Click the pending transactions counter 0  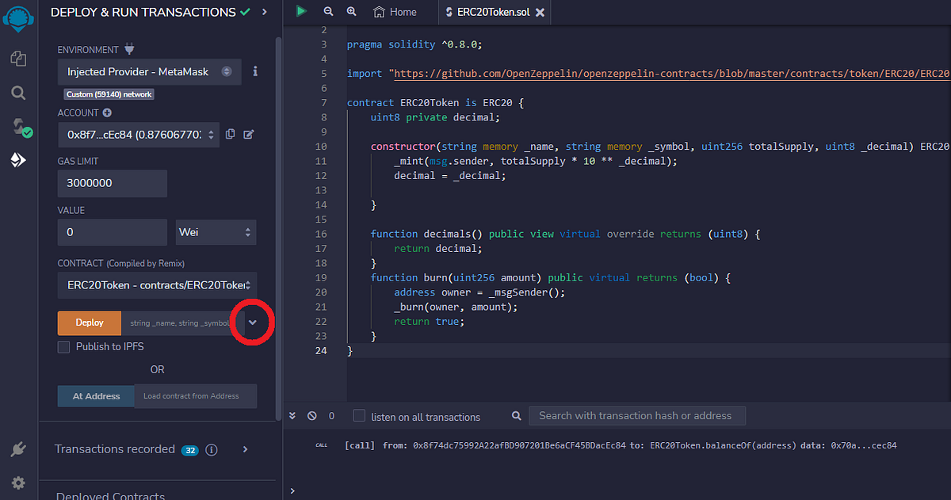tap(331, 416)
